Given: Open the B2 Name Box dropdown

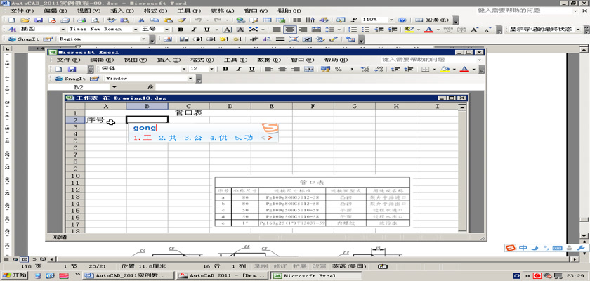Looking at the screenshot, I should click(x=114, y=87).
